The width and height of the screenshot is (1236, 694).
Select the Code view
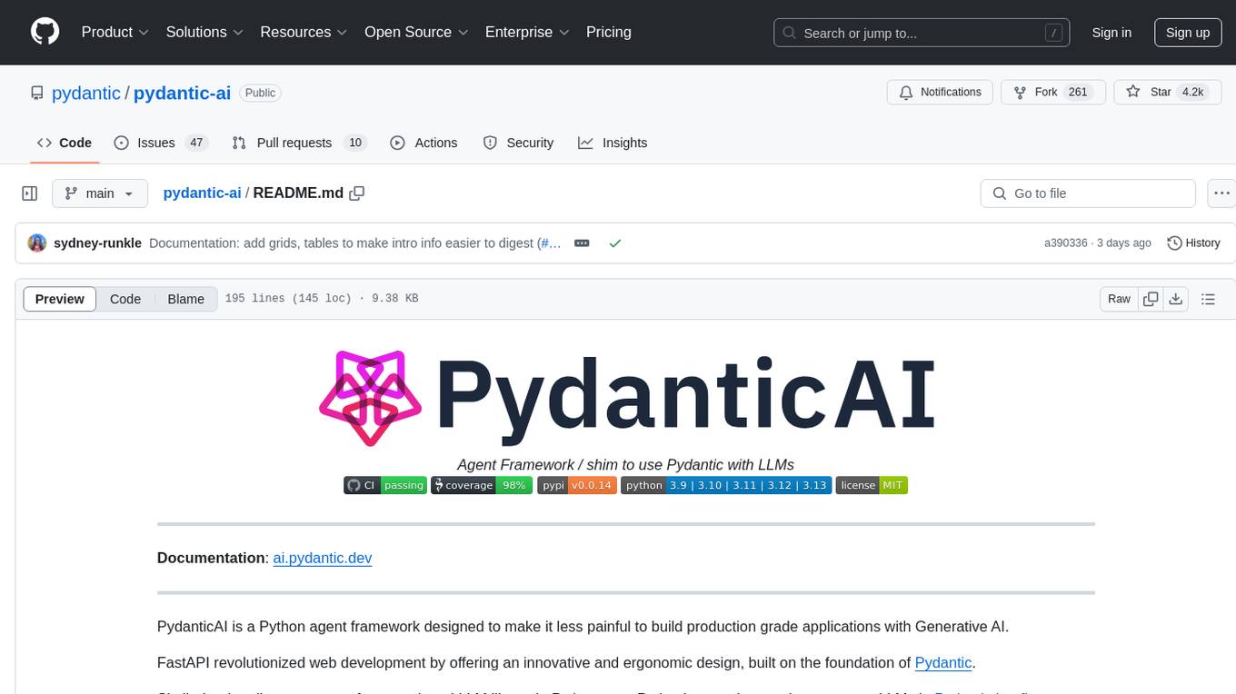[x=125, y=299]
